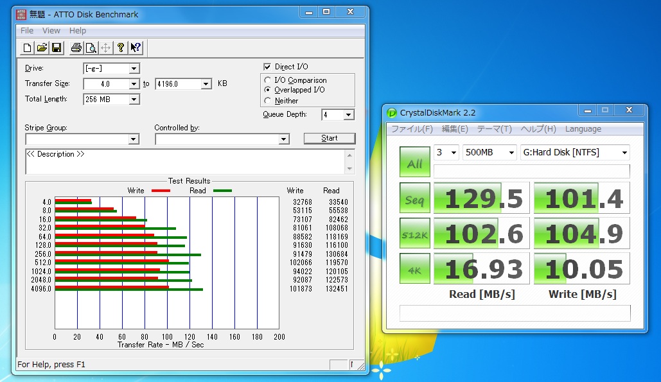Print results using the printer icon
Image resolution: width=661 pixels, height=382 pixels.
(x=76, y=48)
